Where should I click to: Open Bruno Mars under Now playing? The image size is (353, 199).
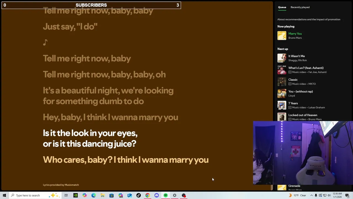295,38
